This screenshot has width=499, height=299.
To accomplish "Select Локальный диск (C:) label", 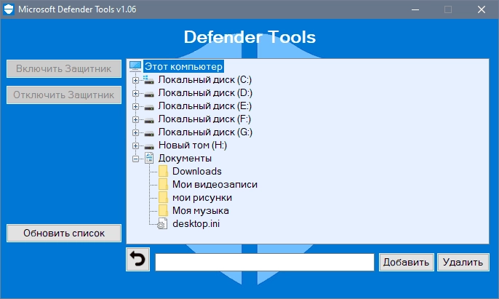I will pyautogui.click(x=205, y=79).
